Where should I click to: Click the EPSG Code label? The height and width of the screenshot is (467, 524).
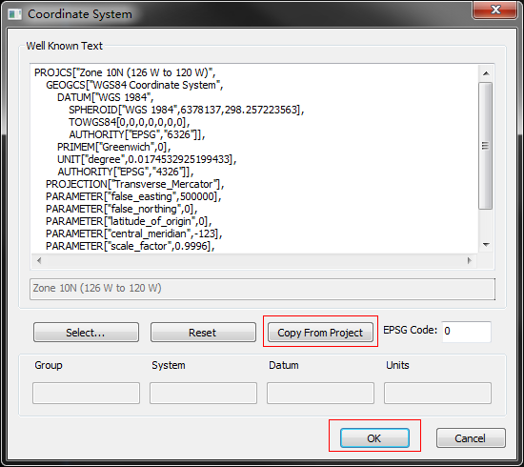coord(410,331)
